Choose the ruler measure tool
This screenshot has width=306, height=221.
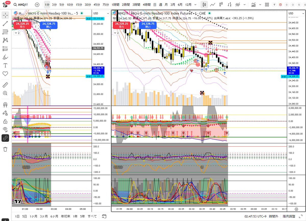point(5,85)
